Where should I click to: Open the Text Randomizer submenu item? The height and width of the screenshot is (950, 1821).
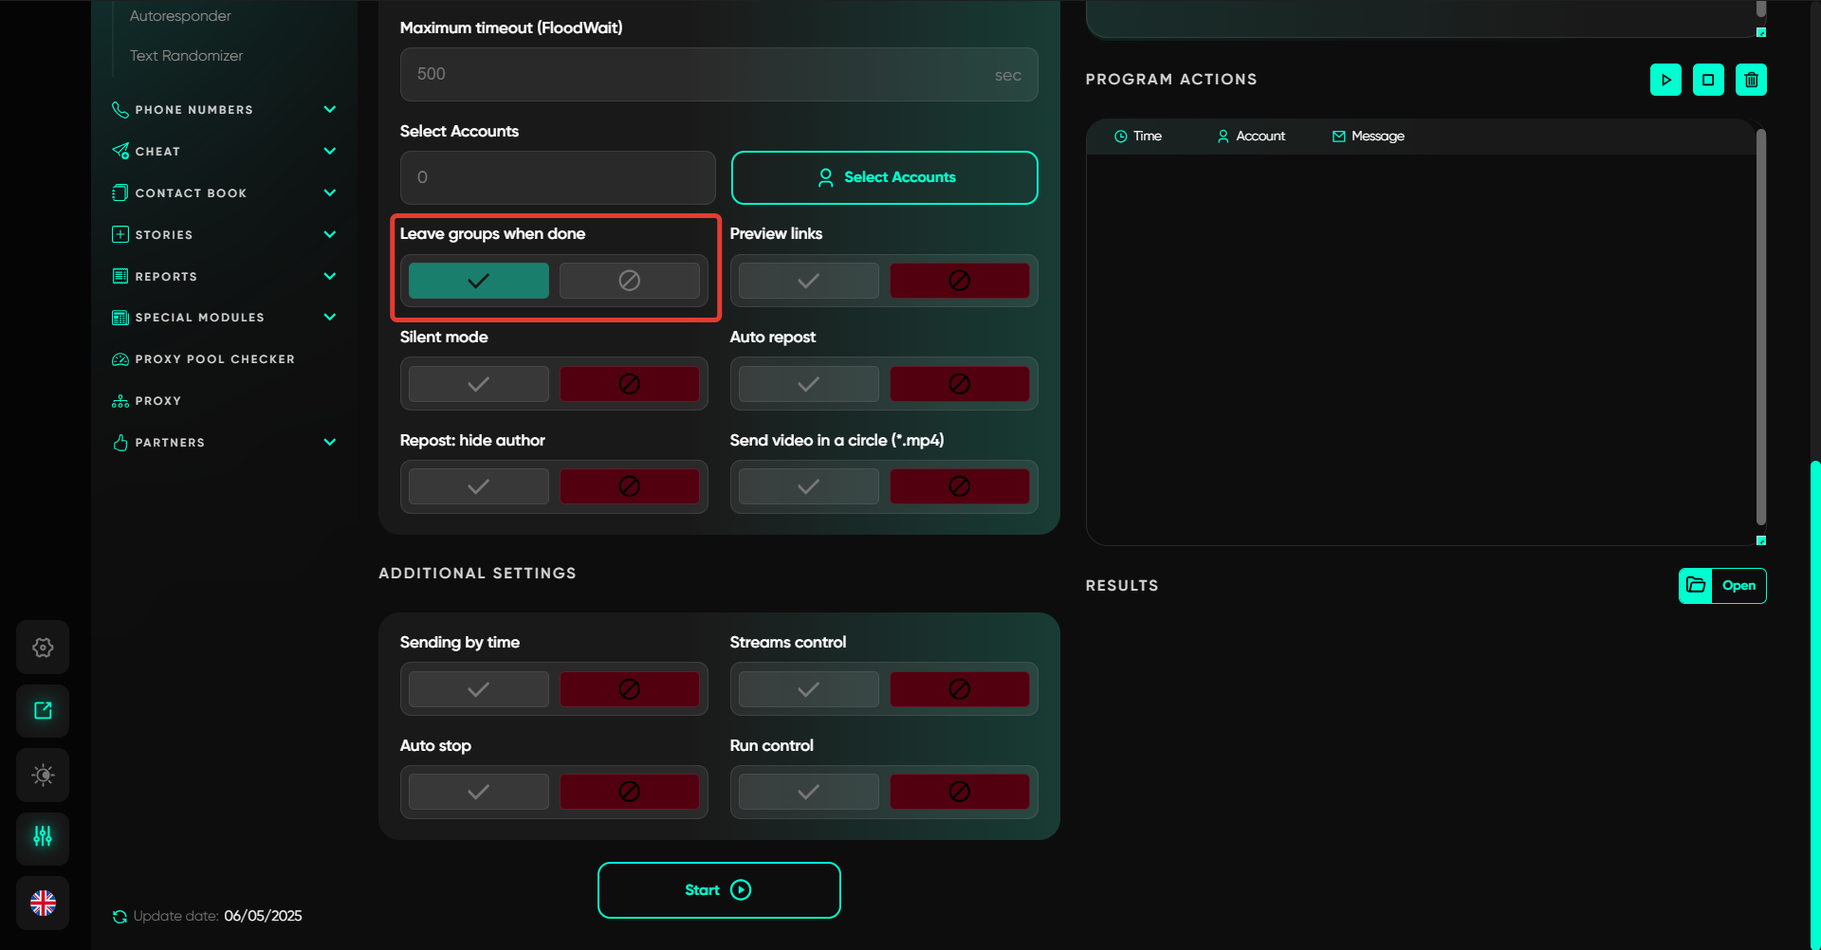pyautogui.click(x=186, y=56)
